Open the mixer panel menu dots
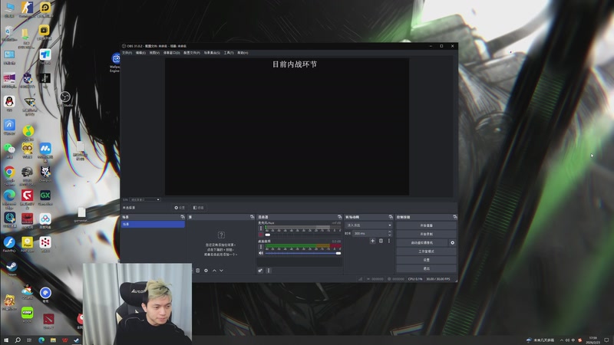Viewport: 614px width, 345px height. click(x=268, y=271)
